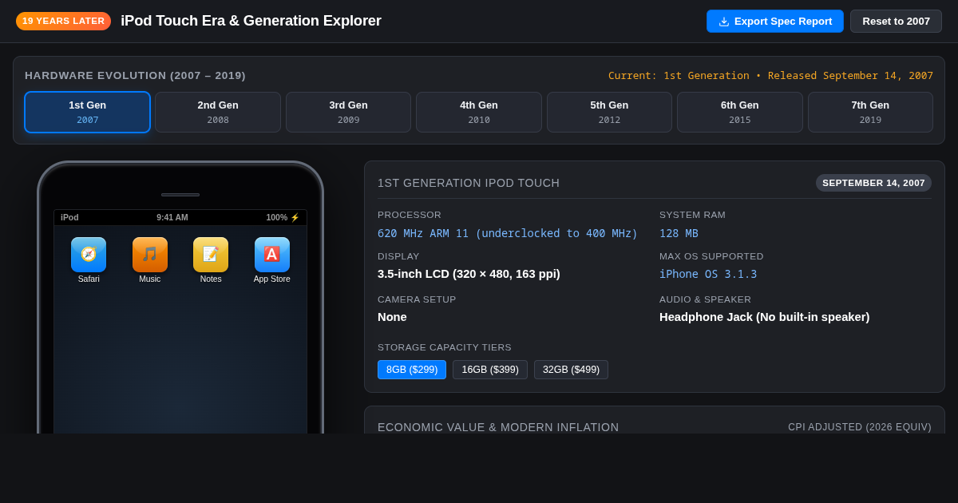The width and height of the screenshot is (958, 503).
Task: Switch to the 4th Gen 2010 tab
Action: coord(479,112)
